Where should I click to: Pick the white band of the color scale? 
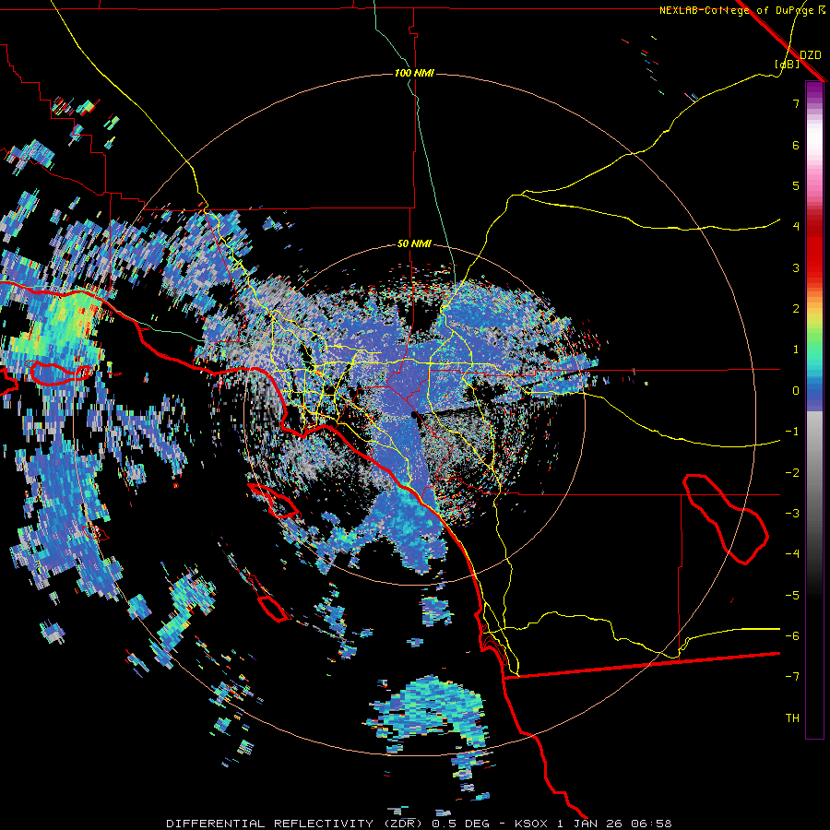click(814, 137)
